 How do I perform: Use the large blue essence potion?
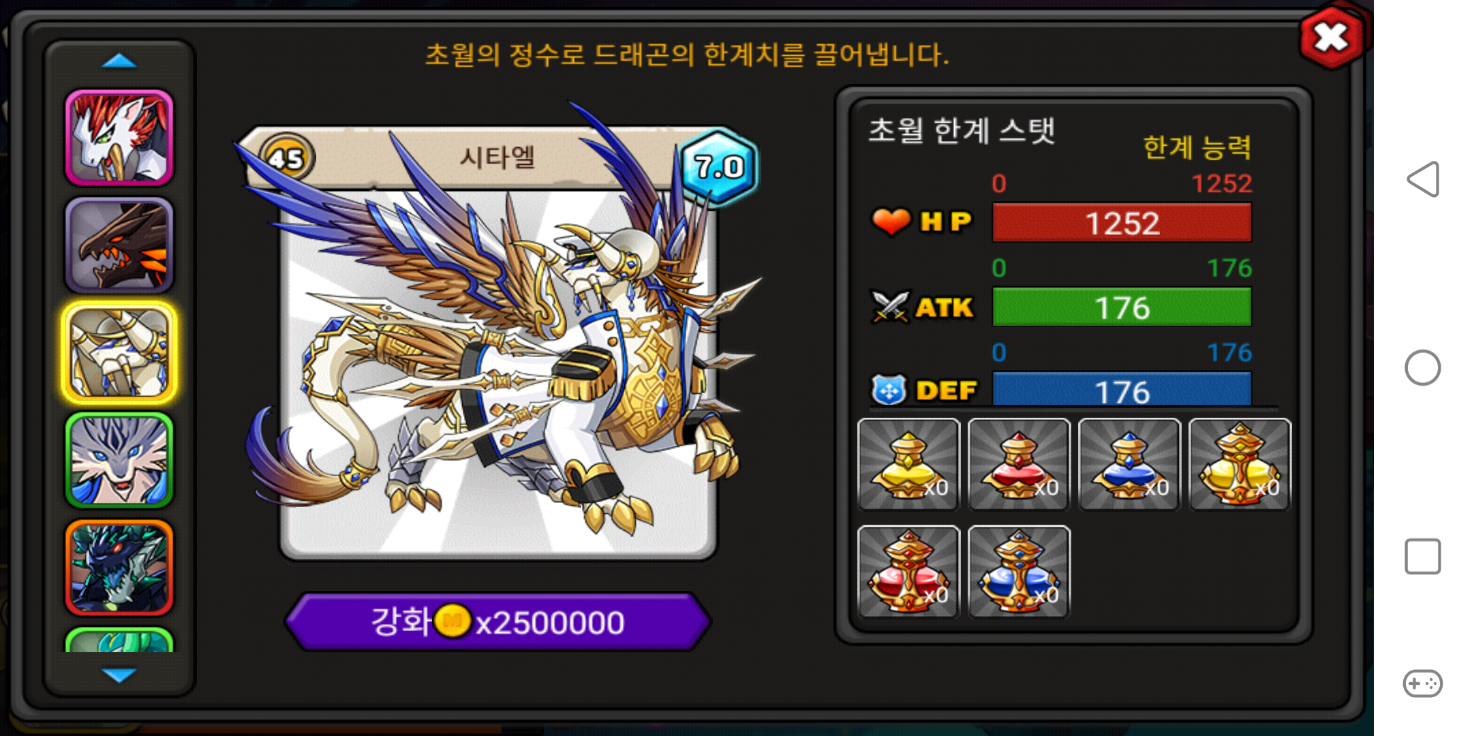point(1019,572)
